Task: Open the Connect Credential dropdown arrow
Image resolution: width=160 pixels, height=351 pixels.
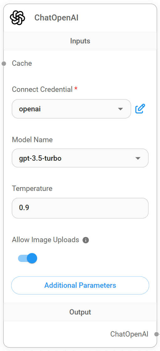Action: click(120, 109)
